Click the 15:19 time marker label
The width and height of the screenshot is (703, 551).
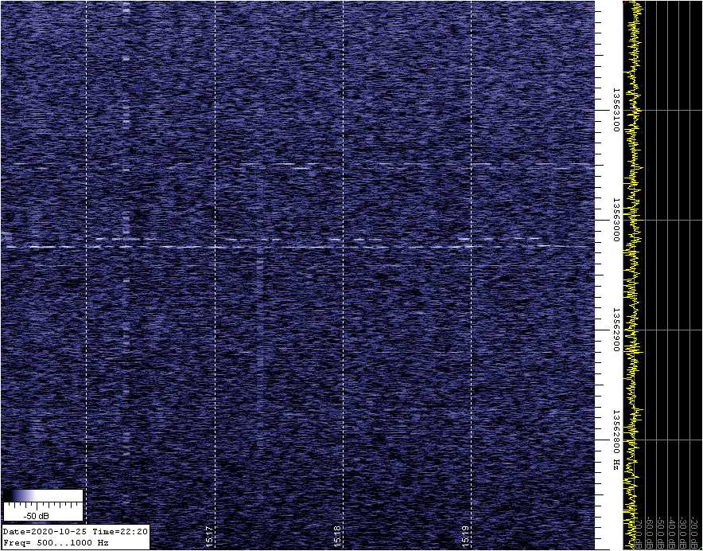coord(467,535)
